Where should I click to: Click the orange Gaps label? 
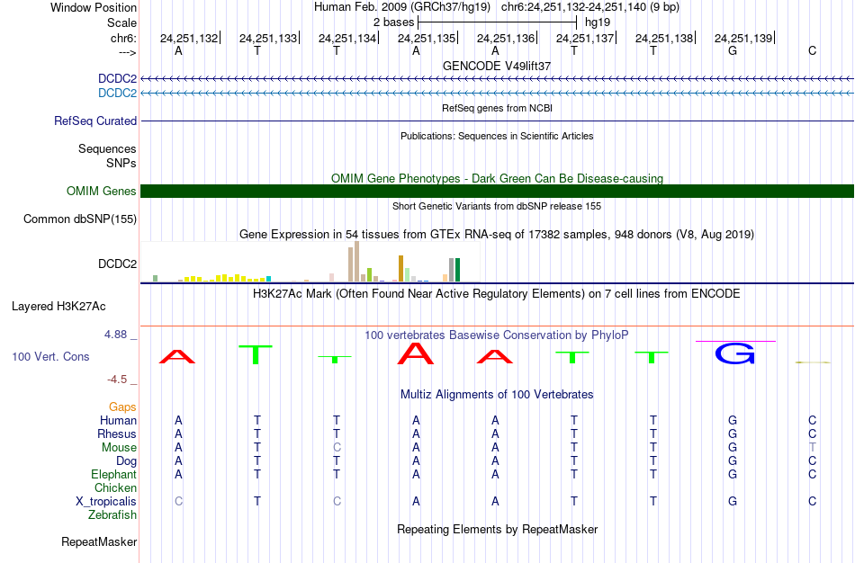click(x=122, y=407)
